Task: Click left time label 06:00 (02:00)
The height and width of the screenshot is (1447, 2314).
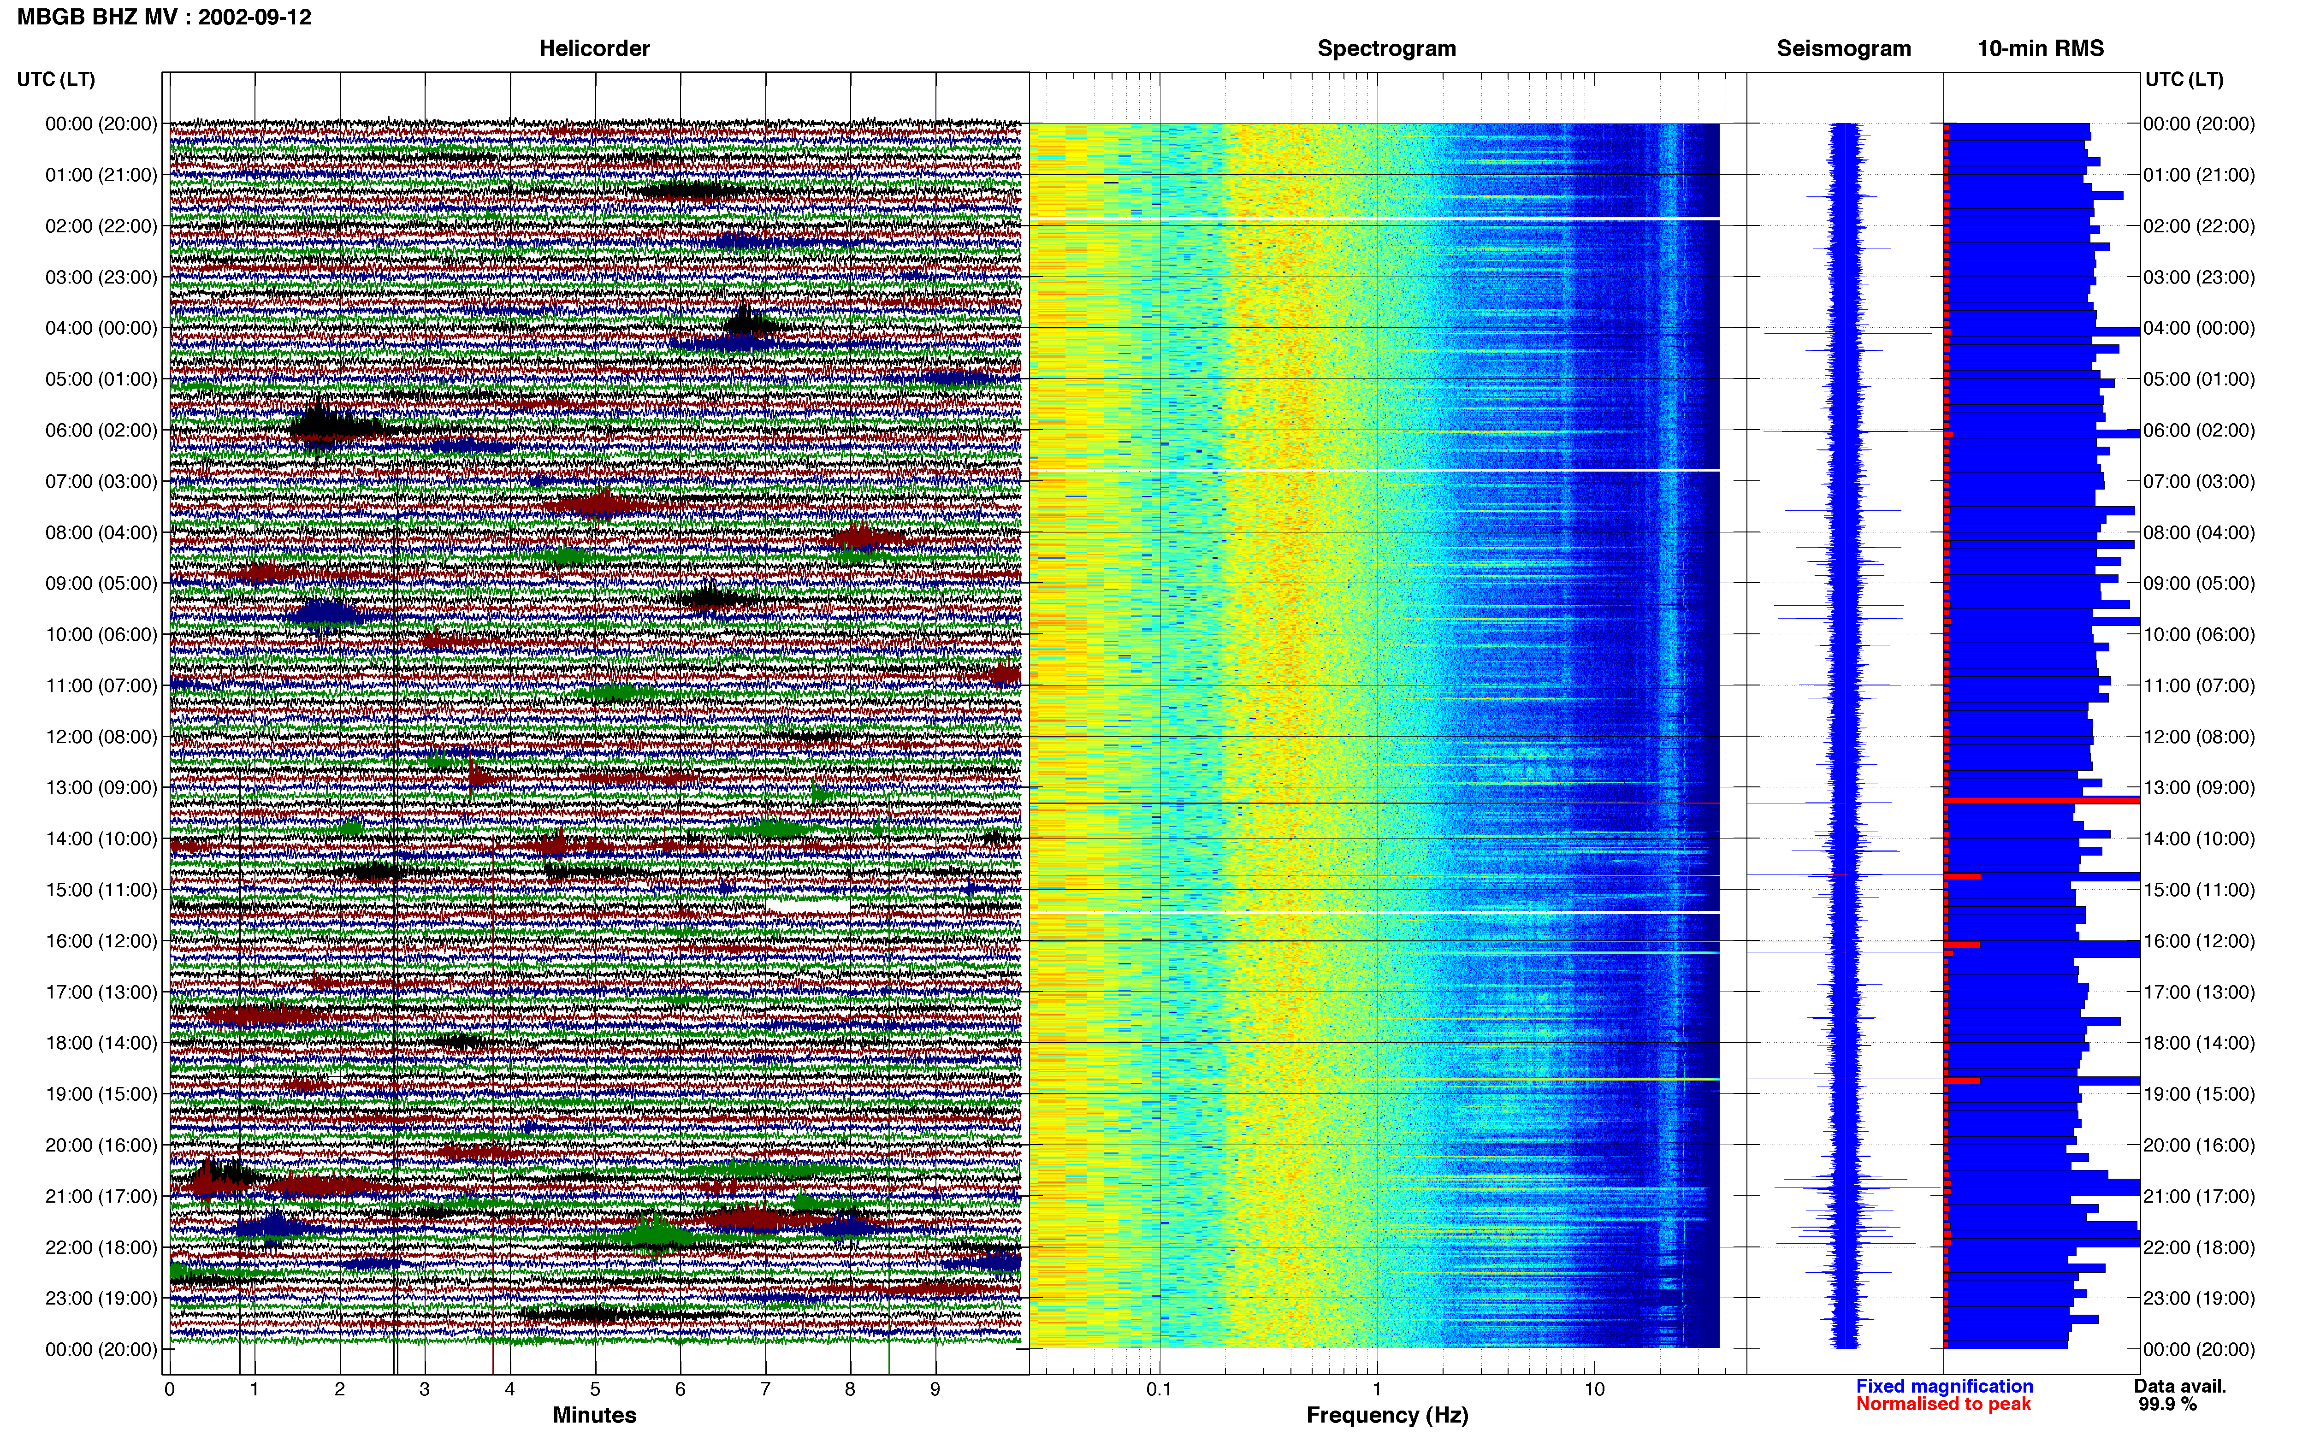Action: click(101, 431)
